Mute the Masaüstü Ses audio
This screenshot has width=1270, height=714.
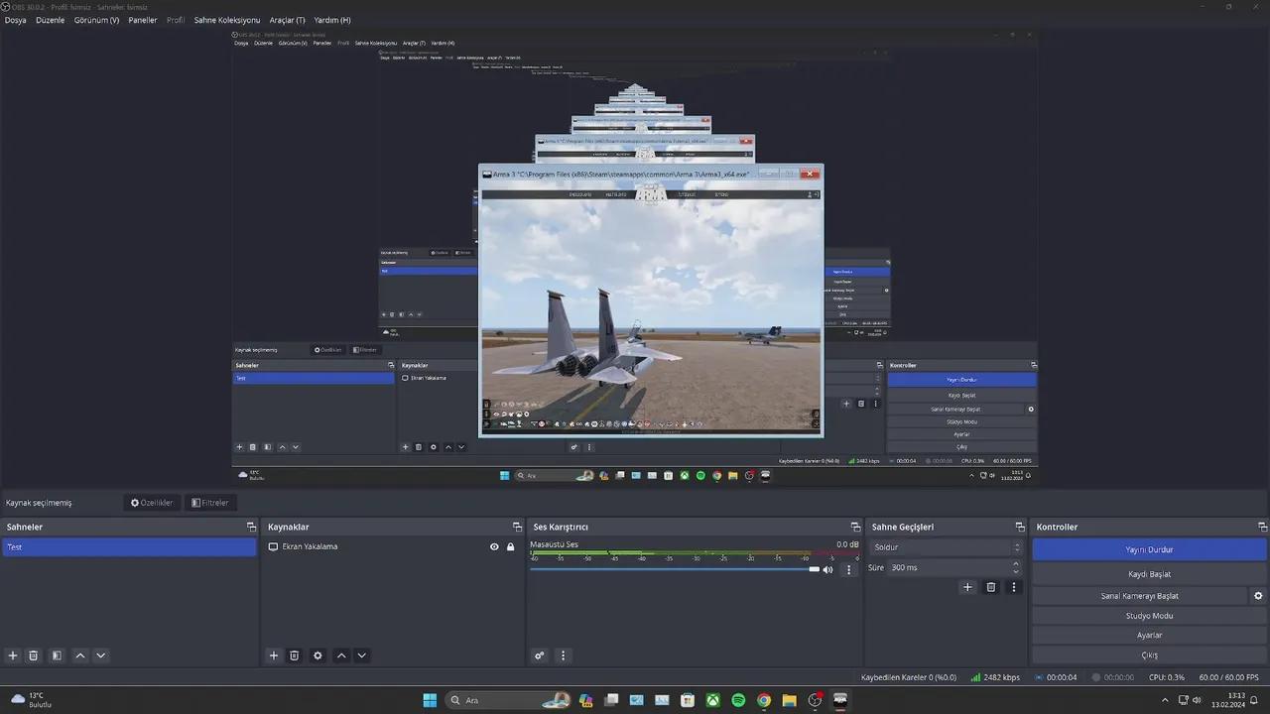[827, 569]
